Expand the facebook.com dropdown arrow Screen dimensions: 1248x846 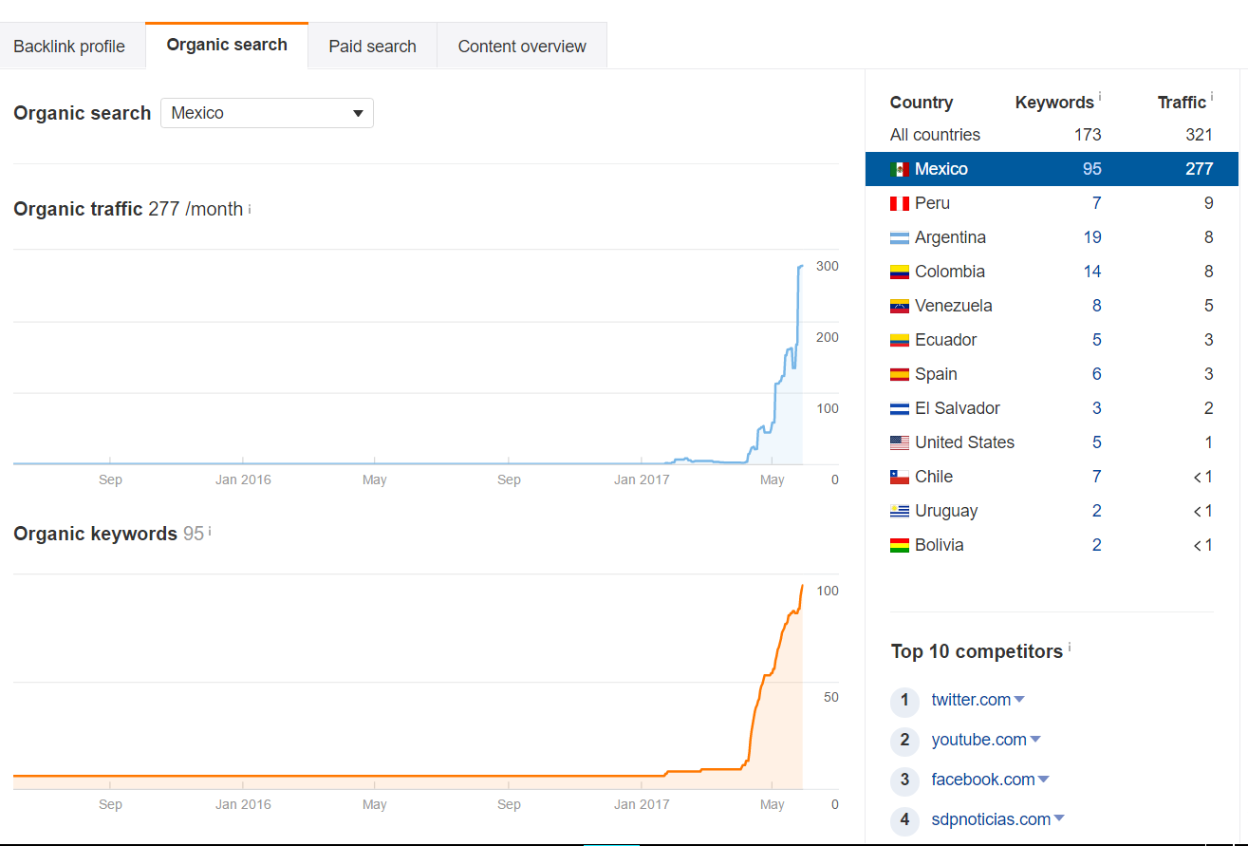coord(1044,780)
